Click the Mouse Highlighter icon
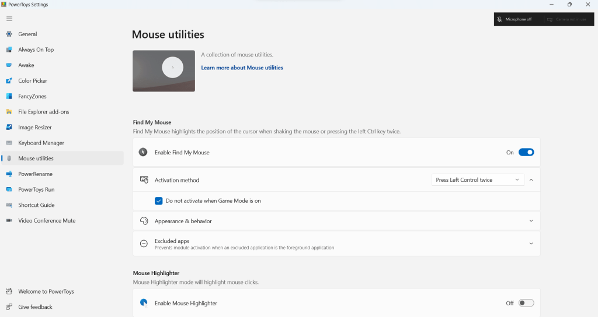 click(144, 303)
